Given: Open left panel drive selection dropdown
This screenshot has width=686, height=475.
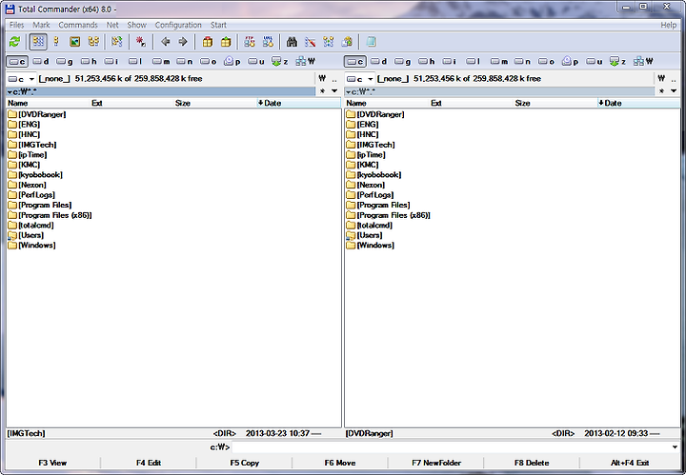Looking at the screenshot, I should [x=21, y=79].
